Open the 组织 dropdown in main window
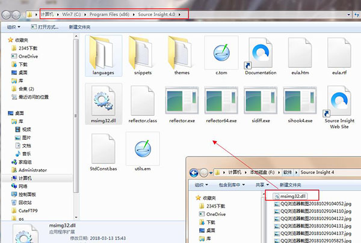The height and width of the screenshot is (243, 361). coord(14,27)
